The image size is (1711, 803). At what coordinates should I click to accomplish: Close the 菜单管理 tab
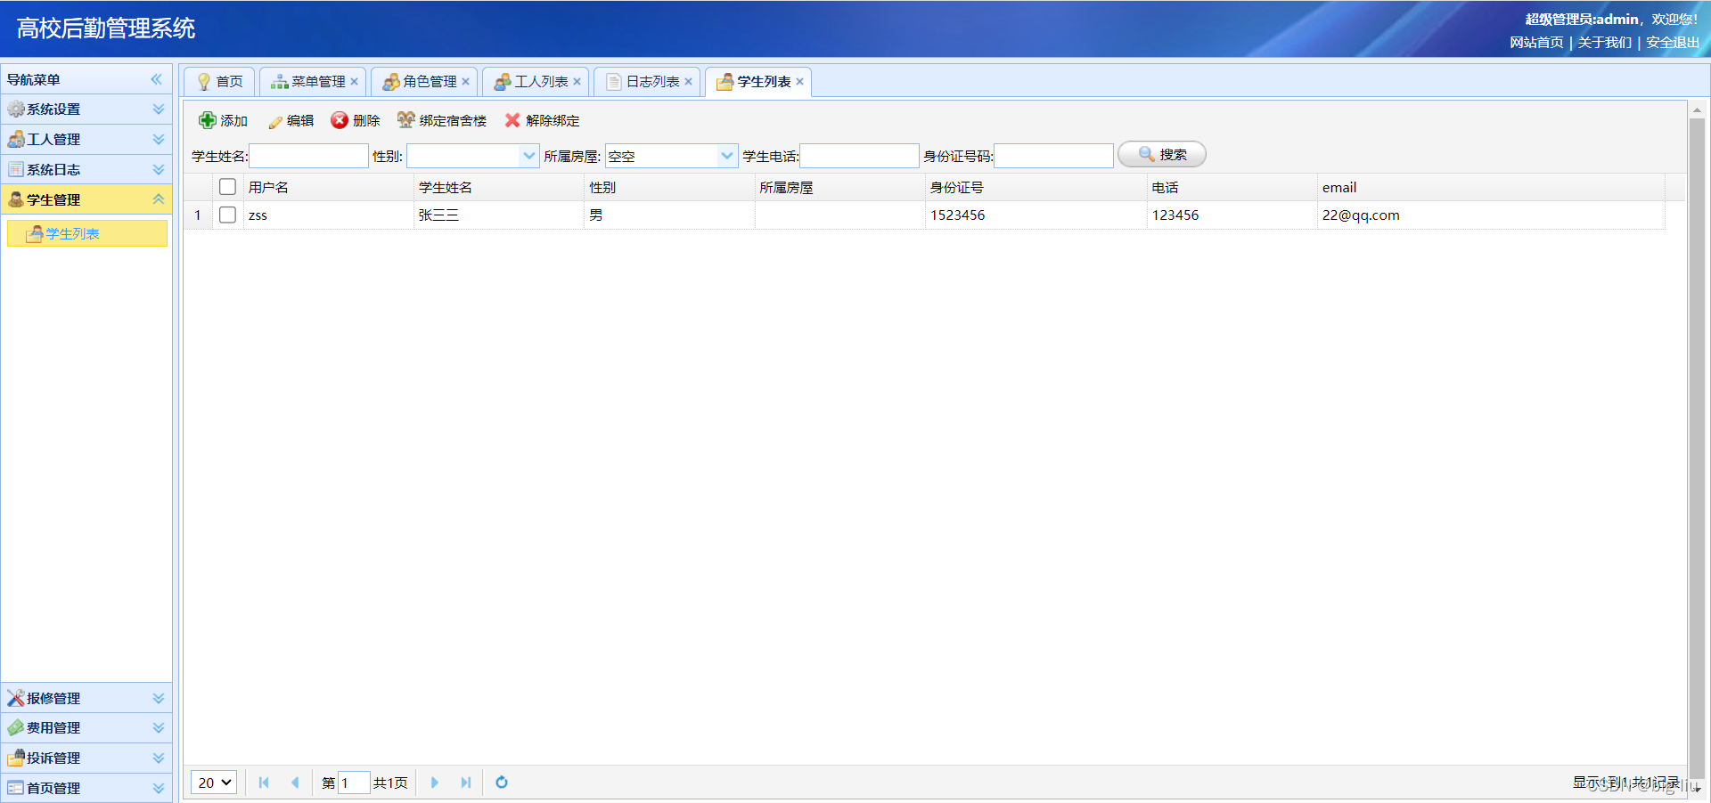coord(354,82)
